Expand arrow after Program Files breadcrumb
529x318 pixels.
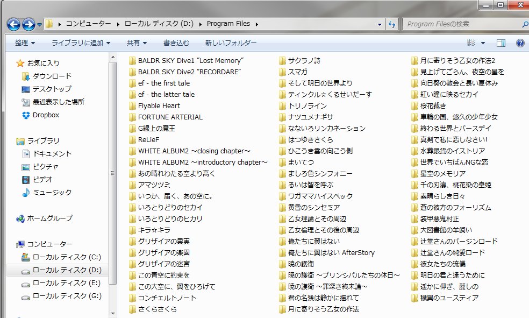pos(257,24)
